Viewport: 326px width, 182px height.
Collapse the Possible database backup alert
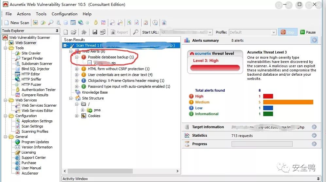(77, 57)
